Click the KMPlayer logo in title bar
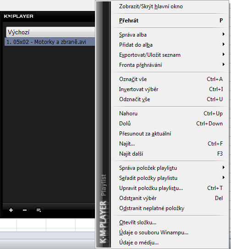The height and width of the screenshot is (249, 231). tap(19, 16)
